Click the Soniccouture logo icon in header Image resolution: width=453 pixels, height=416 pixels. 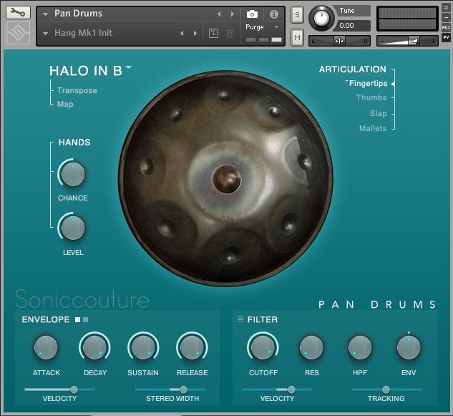[18, 33]
